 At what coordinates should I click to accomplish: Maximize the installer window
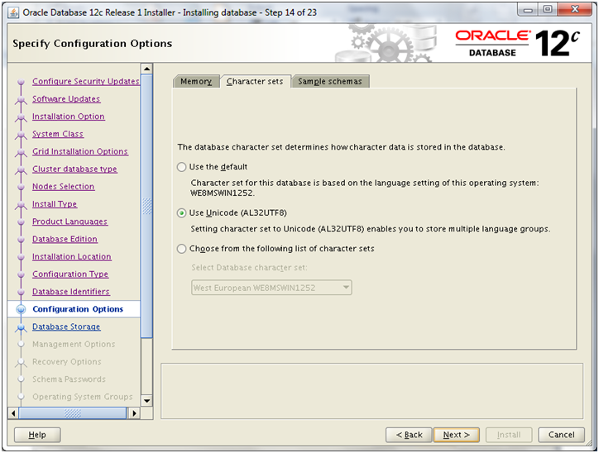tap(548, 10)
